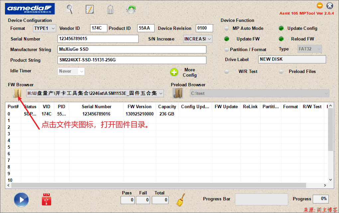
Task: Click the Pass count field
Action: click(128, 200)
